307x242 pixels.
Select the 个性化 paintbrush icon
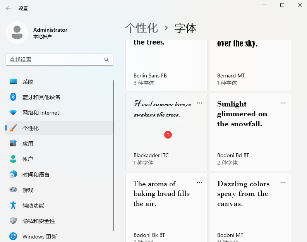(x=13, y=128)
